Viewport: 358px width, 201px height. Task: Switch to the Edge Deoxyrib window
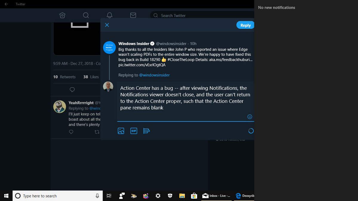tap(244, 196)
